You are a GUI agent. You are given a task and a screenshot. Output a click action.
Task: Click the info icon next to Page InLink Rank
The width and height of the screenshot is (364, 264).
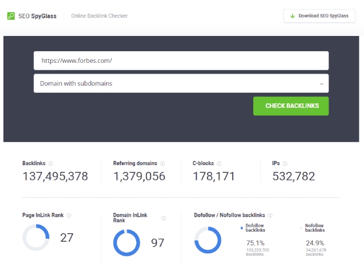[x=69, y=215]
